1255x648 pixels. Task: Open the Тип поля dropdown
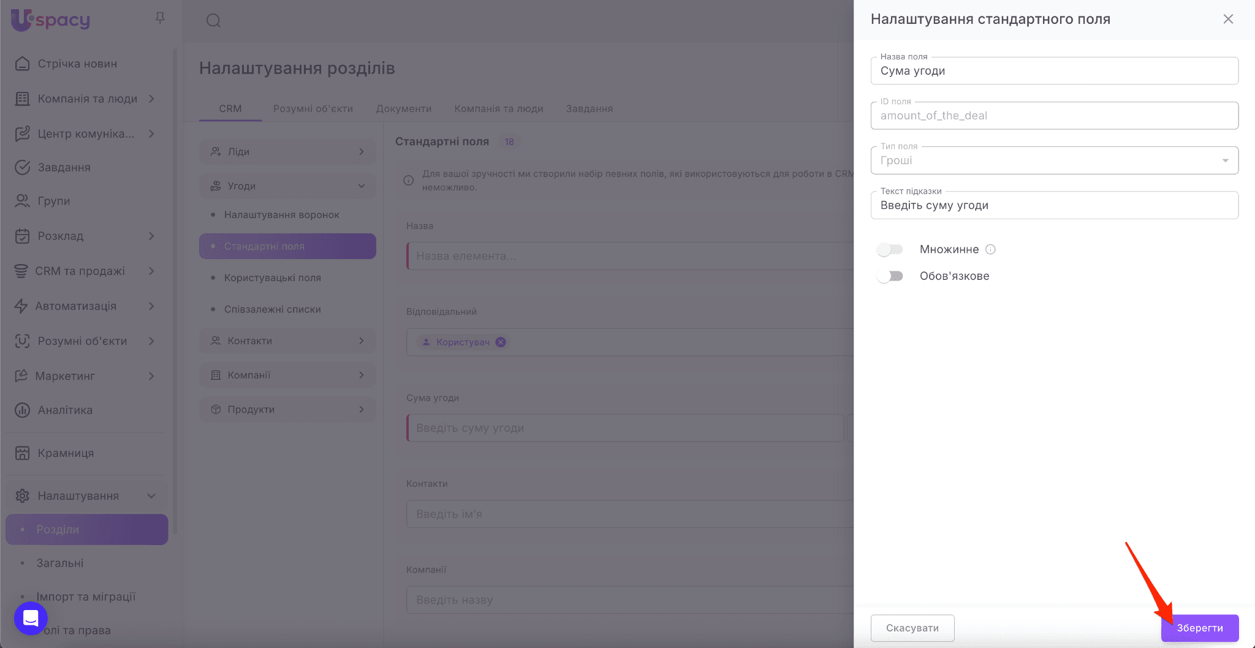pyautogui.click(x=1054, y=160)
